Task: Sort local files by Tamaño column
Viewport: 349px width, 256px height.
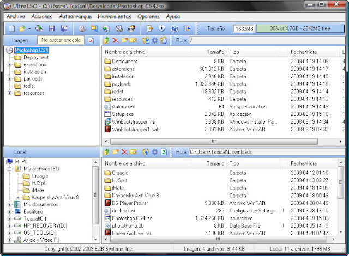Action: pos(209,163)
